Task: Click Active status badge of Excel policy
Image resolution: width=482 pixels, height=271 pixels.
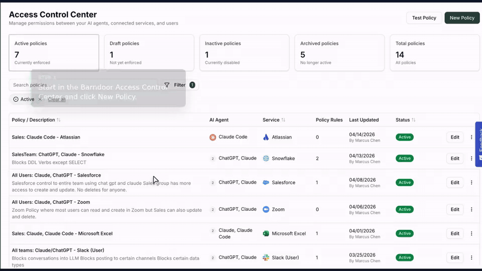Action: (x=405, y=233)
